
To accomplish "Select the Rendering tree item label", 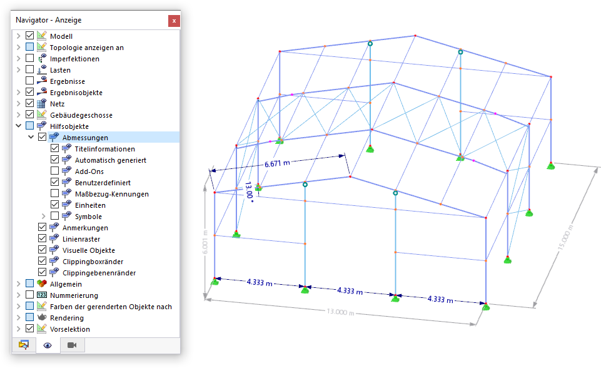I will pyautogui.click(x=67, y=318).
